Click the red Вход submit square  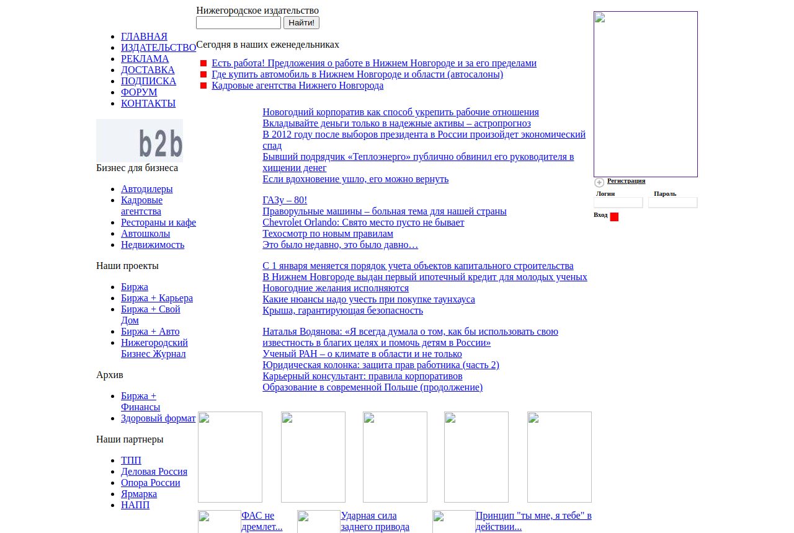[x=614, y=217]
